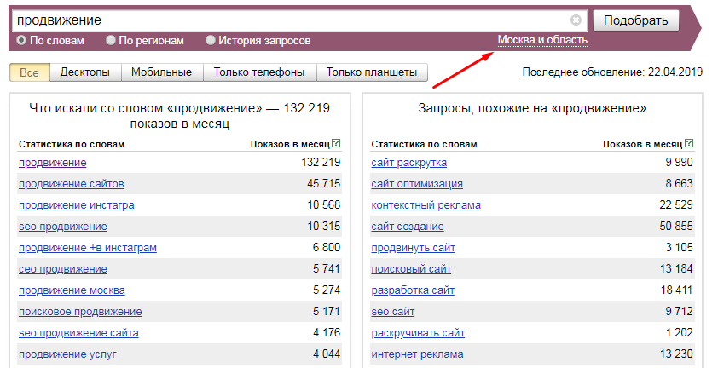Screen dimensions: 718x368
Task: Open the 'разработка сайт' similar query
Action: coord(413,290)
